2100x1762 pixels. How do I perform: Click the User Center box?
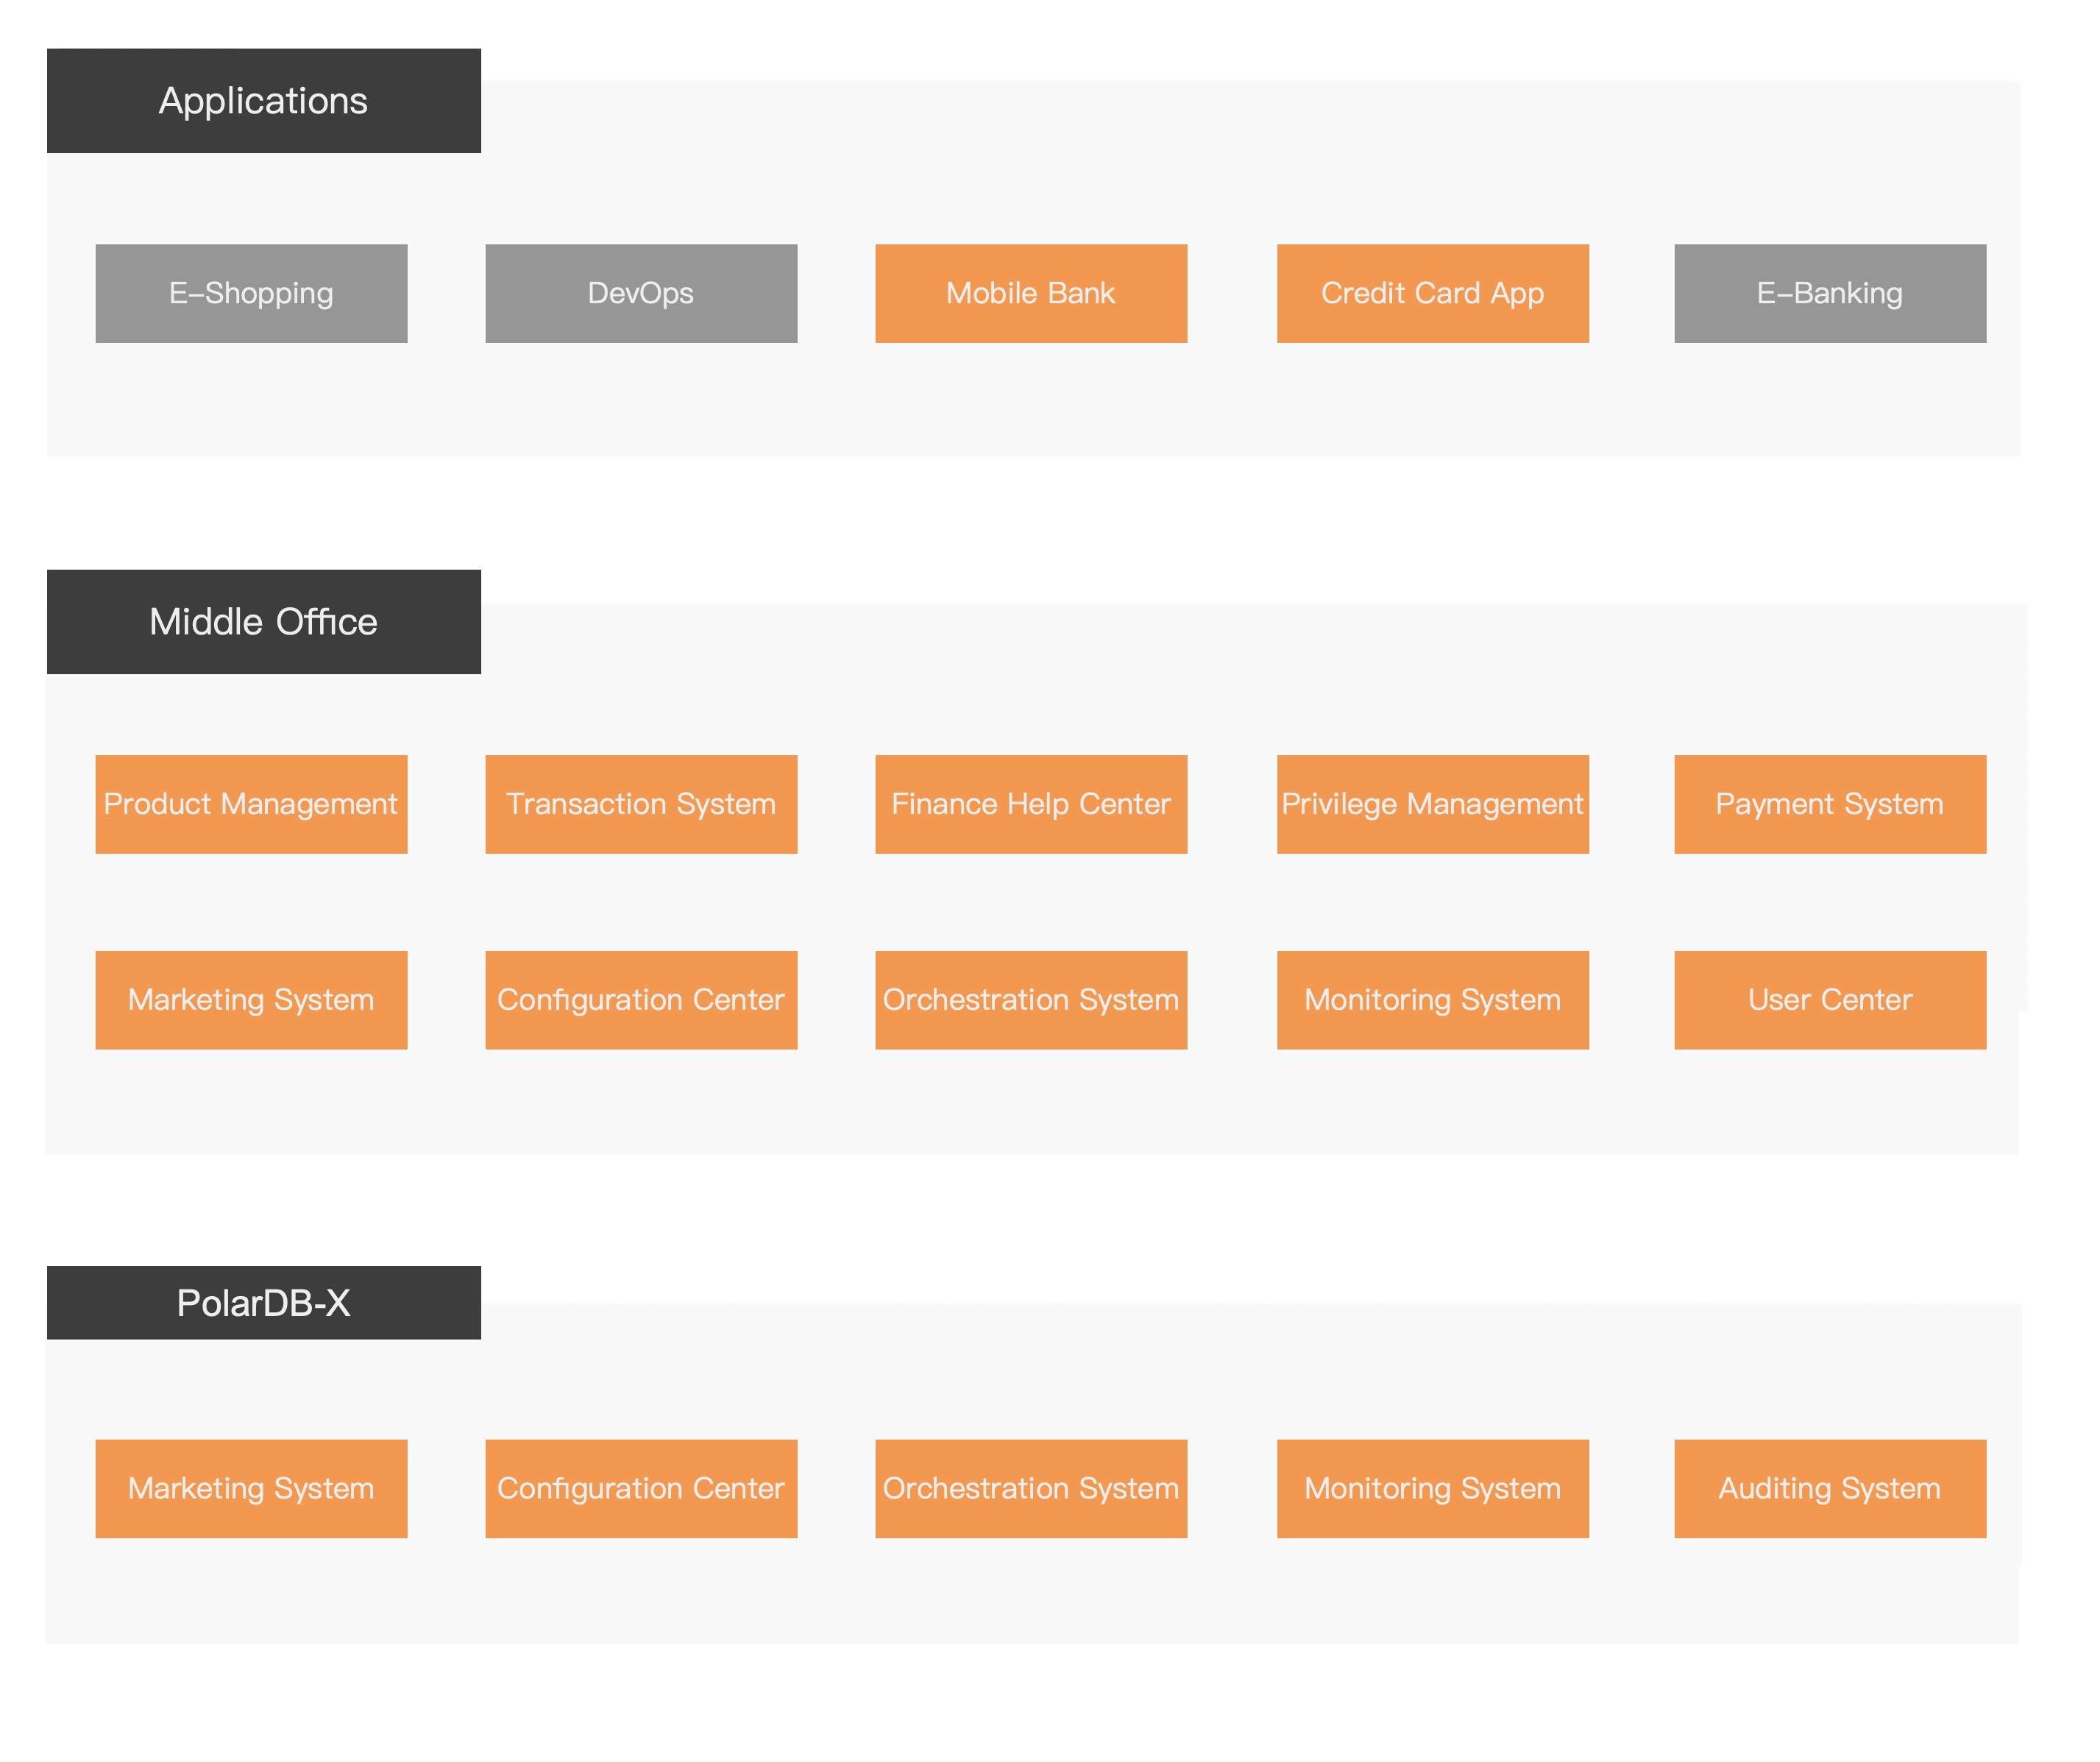[x=1829, y=999]
